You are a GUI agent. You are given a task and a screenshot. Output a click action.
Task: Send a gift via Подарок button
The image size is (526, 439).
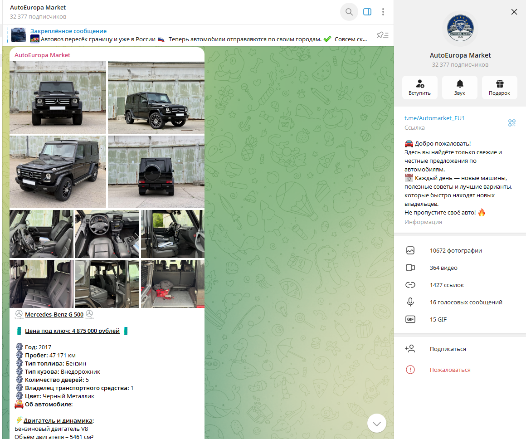coord(499,88)
